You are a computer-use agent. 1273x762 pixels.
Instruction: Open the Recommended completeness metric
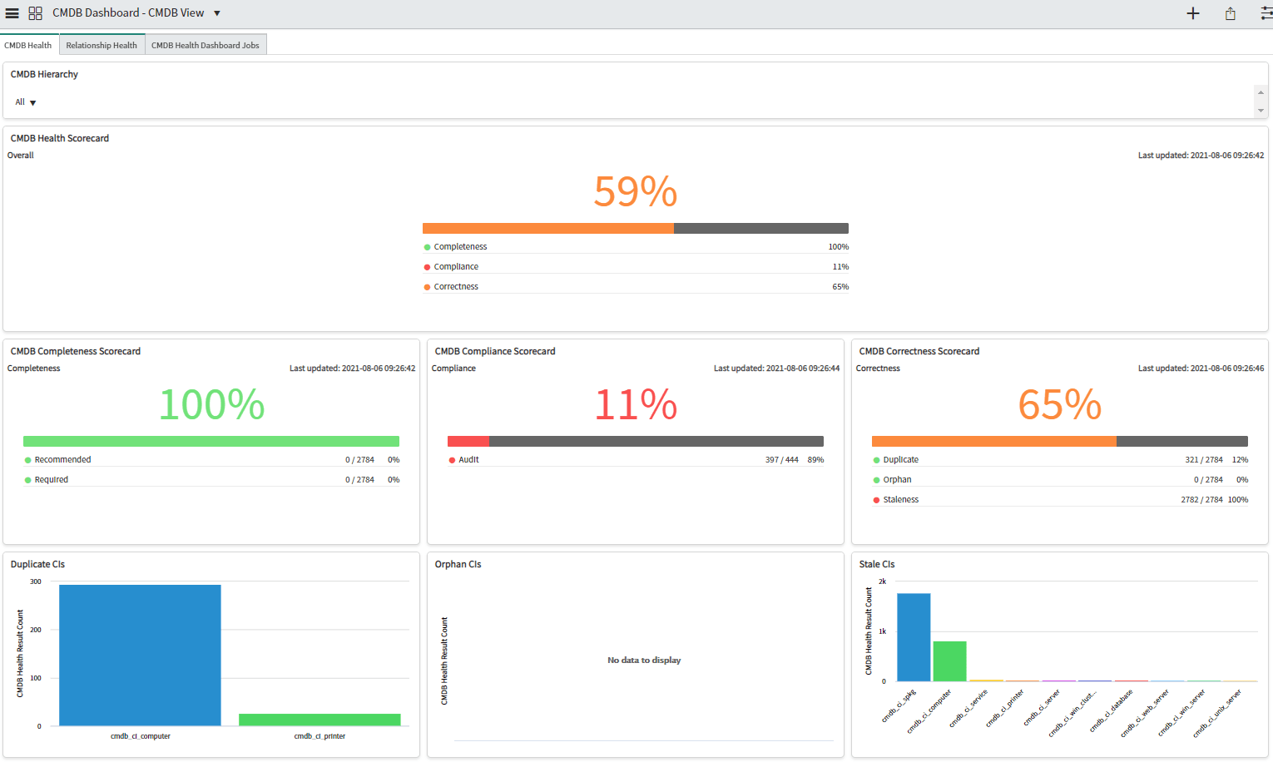click(x=211, y=460)
